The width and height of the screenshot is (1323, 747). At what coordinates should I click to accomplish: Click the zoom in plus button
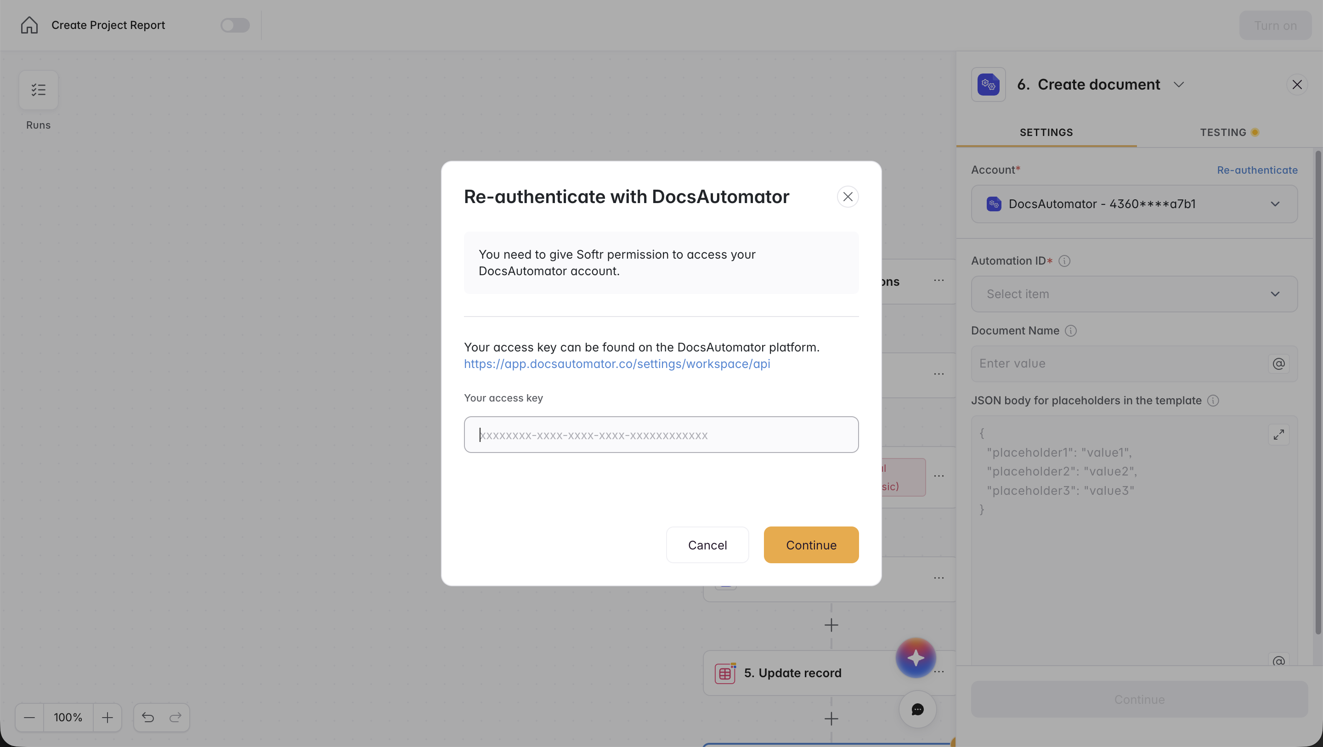click(107, 717)
